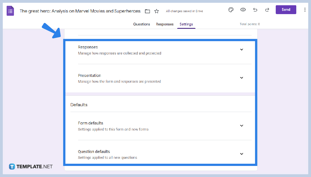
Task: Switch to the Questions tab
Action: [x=141, y=24]
